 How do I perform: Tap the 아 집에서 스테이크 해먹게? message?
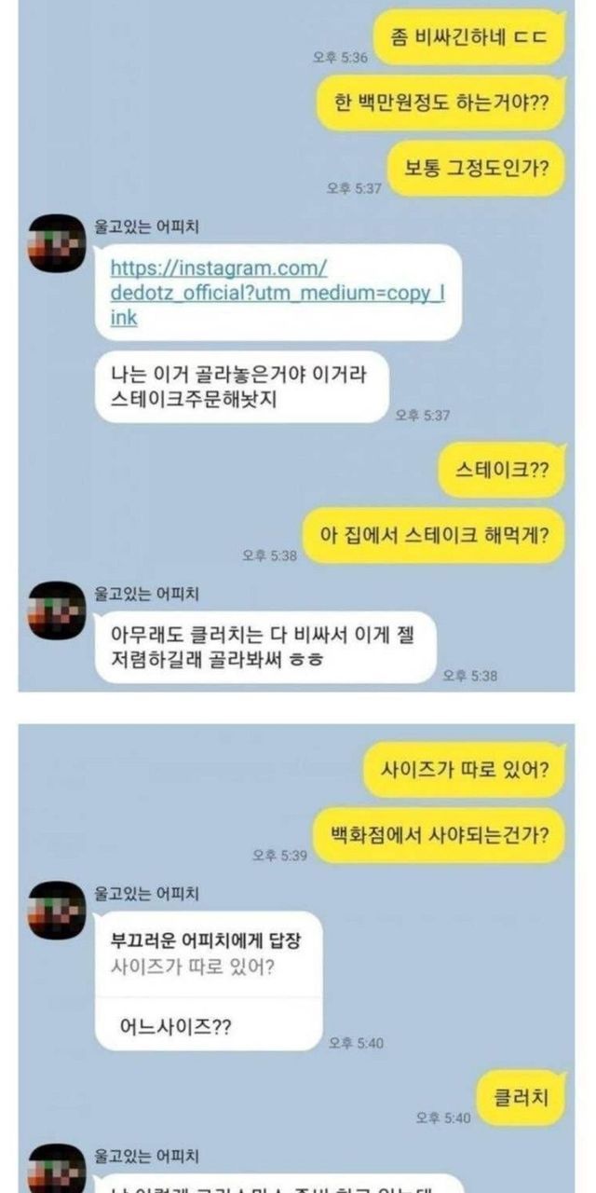pos(435,535)
